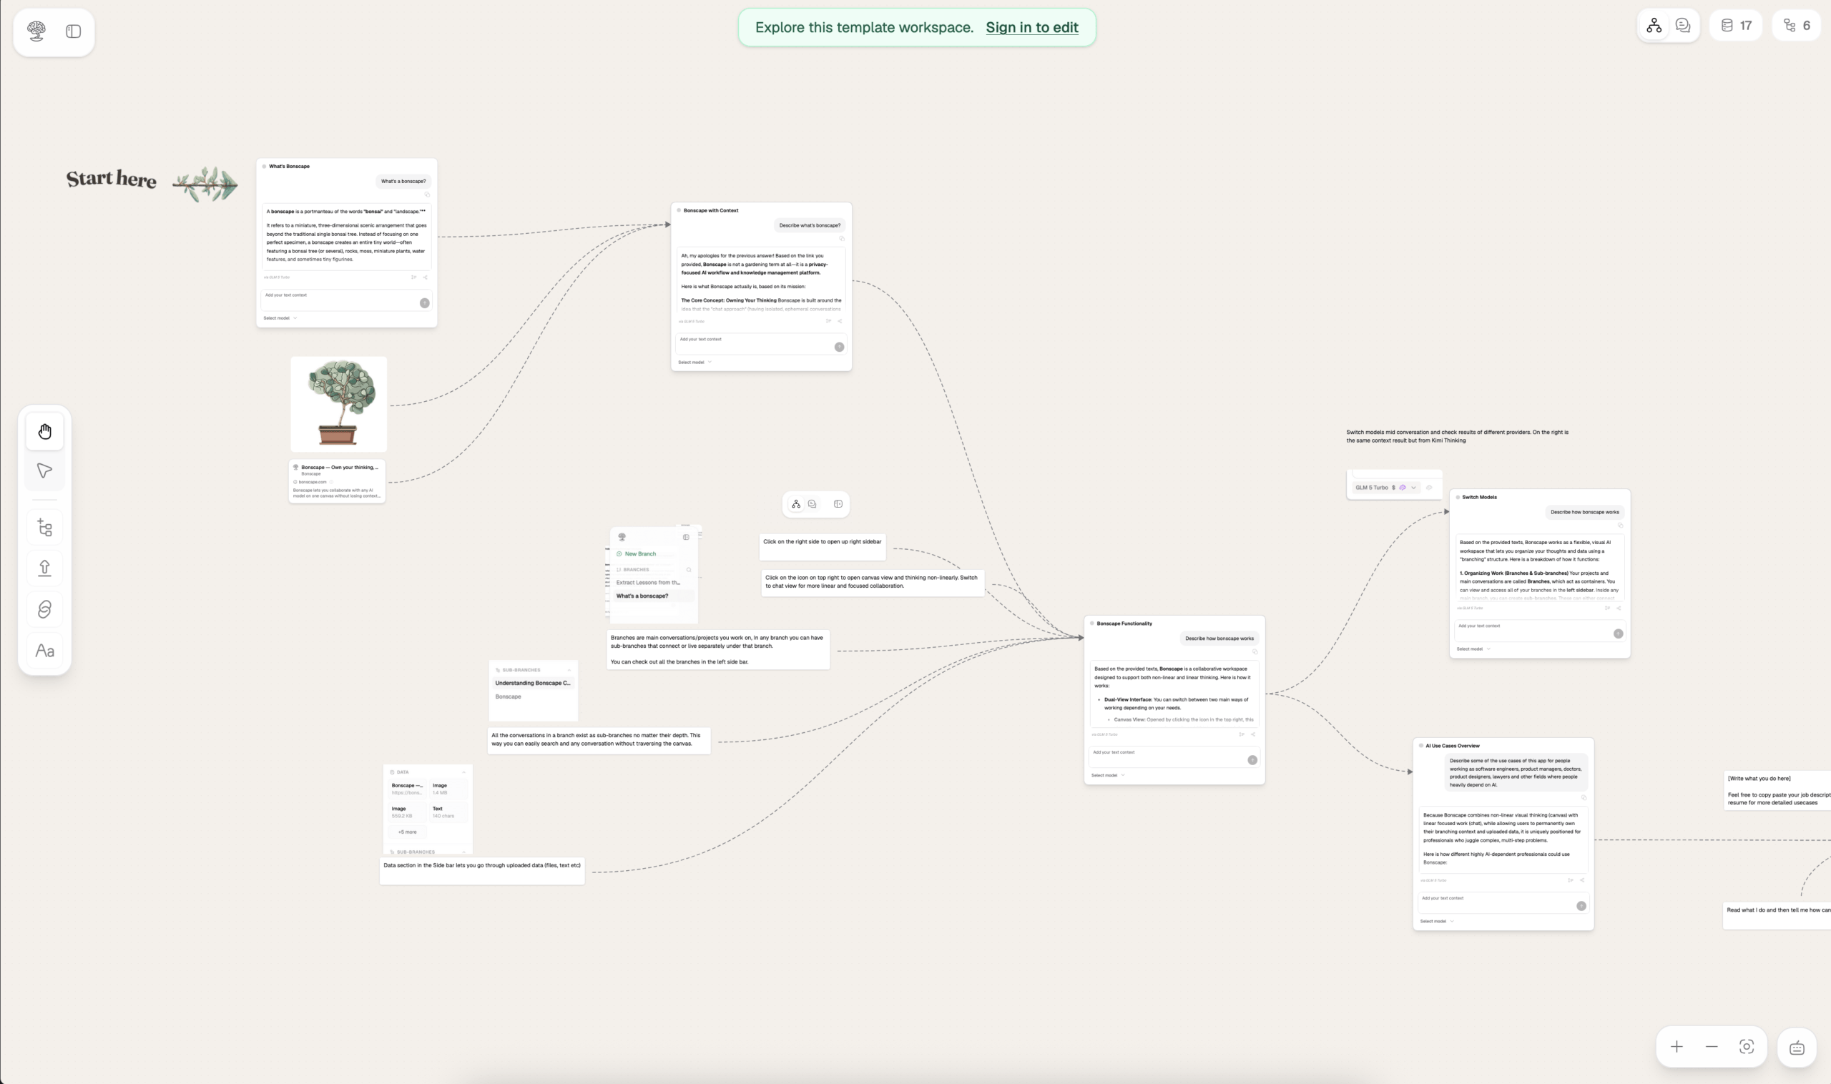Share the What's Bonscape card response
The image size is (1831, 1084).
tap(426, 277)
